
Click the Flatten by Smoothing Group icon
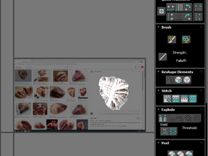coord(180,118)
